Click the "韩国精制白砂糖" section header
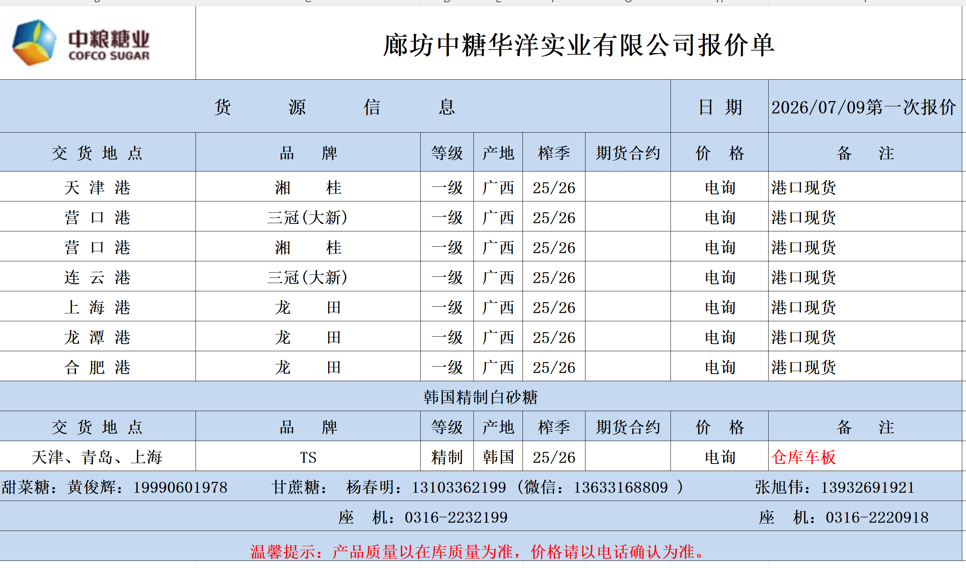966x568 pixels. (481, 397)
